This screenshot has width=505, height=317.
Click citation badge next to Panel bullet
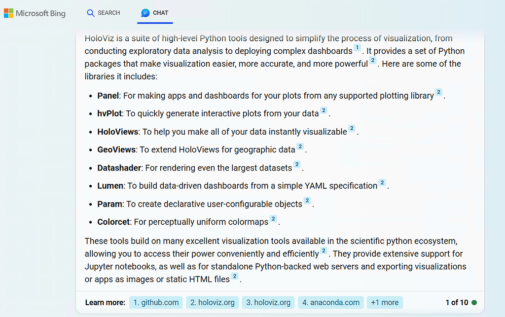[x=438, y=93]
